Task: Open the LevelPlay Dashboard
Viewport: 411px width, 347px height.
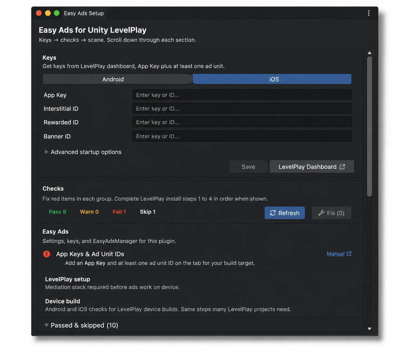Action: pyautogui.click(x=312, y=167)
